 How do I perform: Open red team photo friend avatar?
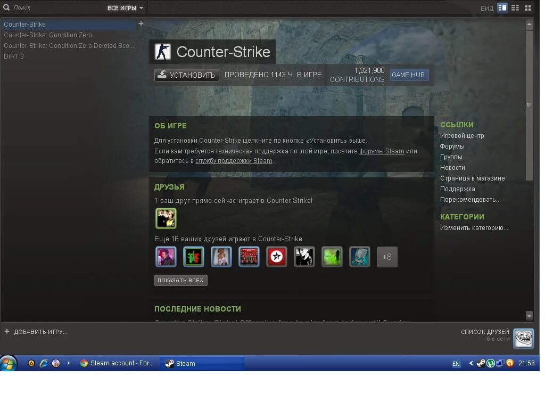coord(249,257)
